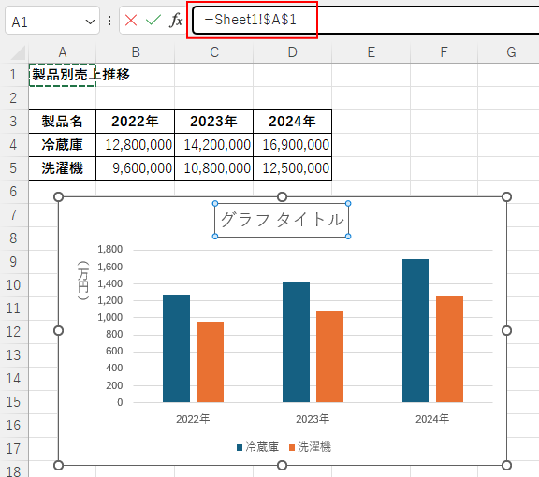Open Insert Function with the fx icon
Screen dimensions: 539x477
tap(176, 20)
